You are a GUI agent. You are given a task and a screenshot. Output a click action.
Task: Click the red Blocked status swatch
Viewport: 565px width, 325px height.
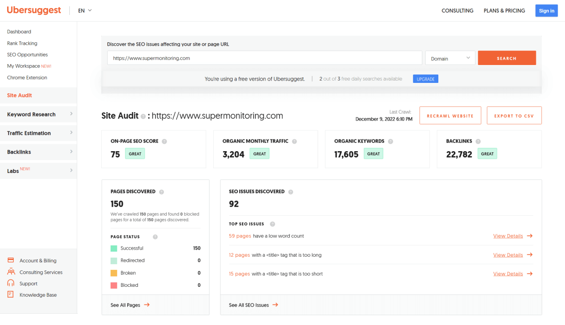tap(114, 285)
